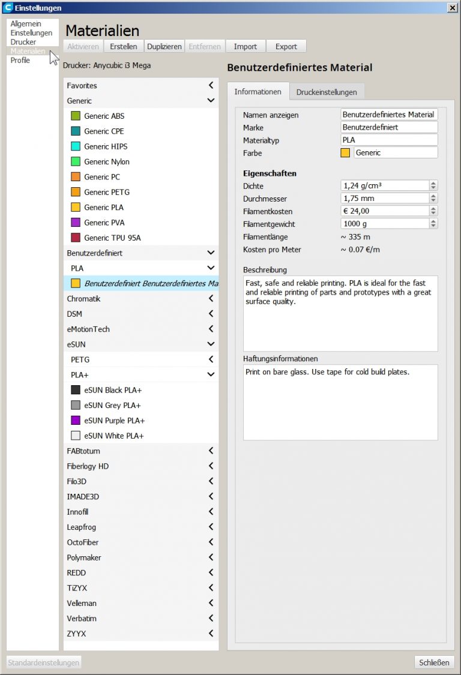Open the Farbe color swatch picker

pos(345,153)
